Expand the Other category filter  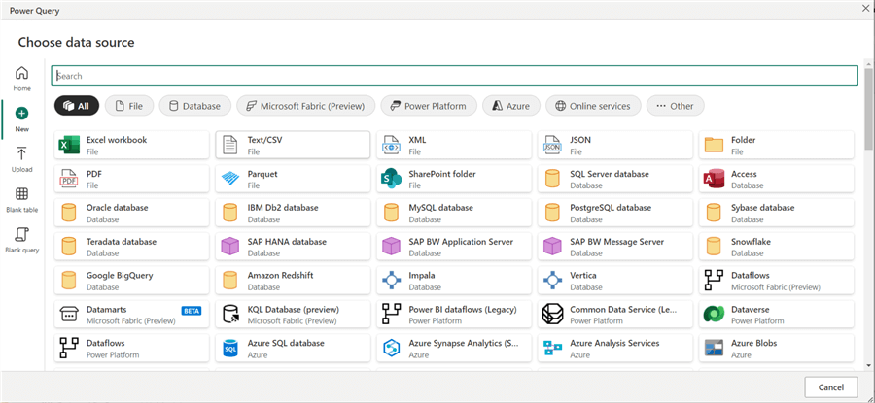pos(675,106)
